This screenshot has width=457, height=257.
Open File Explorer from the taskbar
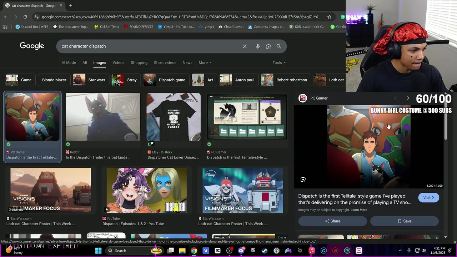click(x=182, y=251)
